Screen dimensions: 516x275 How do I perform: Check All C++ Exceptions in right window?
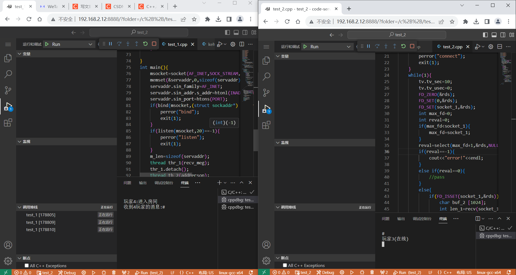click(x=285, y=265)
